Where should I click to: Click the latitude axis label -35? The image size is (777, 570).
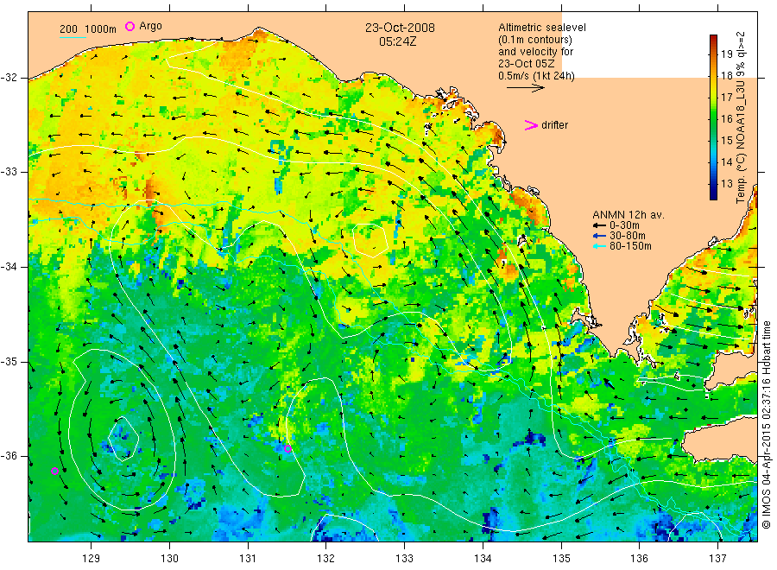point(9,361)
